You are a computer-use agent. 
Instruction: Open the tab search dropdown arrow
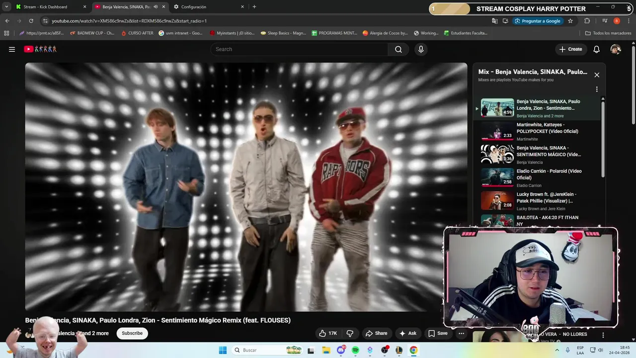6,7
